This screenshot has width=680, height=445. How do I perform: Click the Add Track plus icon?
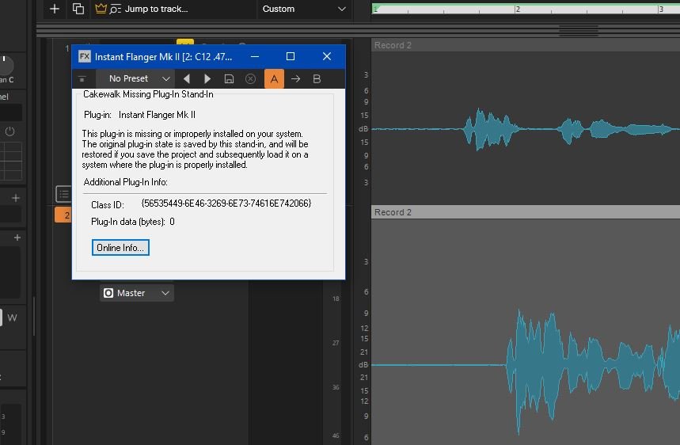[54, 9]
